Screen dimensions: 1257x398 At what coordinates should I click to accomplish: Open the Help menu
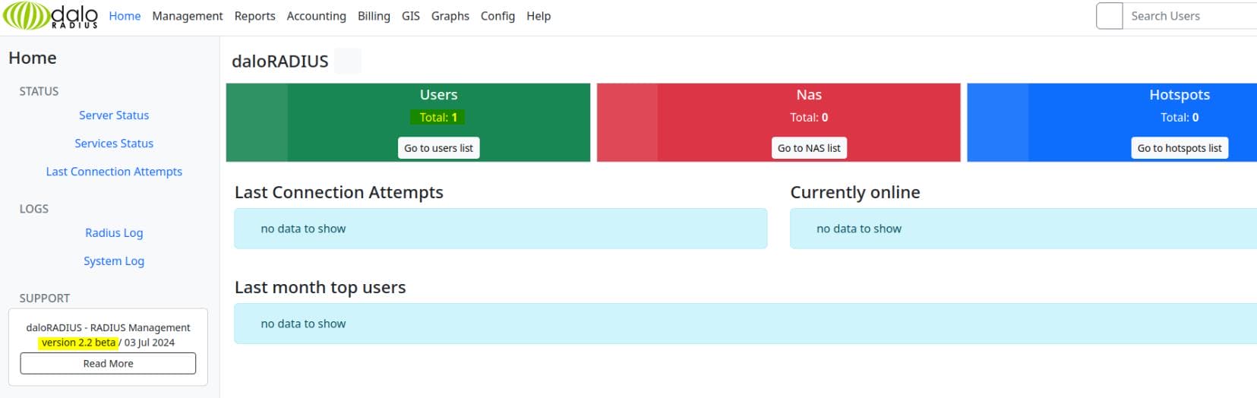(x=538, y=16)
